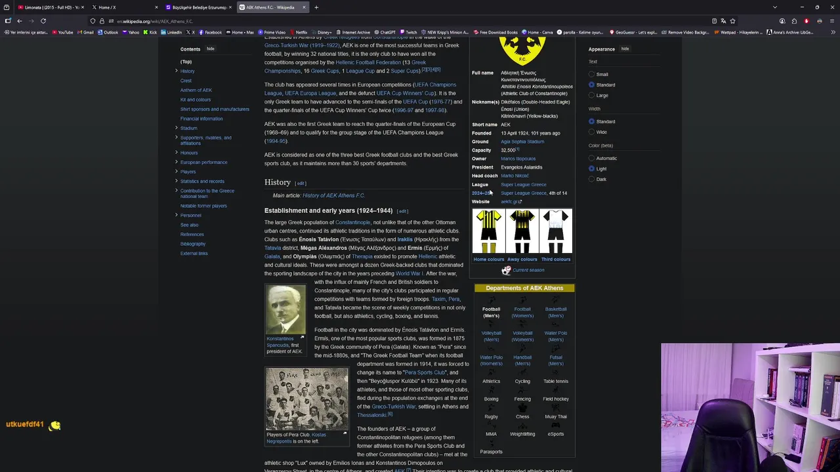
Task: Select Standard text size
Action: click(x=591, y=85)
